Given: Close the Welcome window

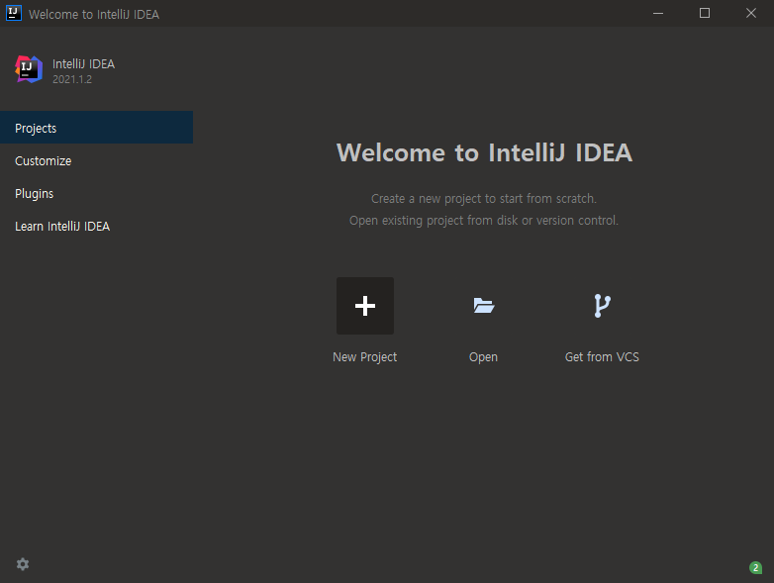Looking at the screenshot, I should 751,13.
